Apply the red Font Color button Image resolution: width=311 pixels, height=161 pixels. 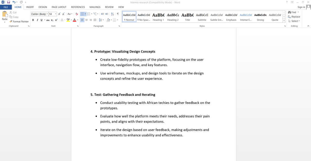click(x=74, y=20)
